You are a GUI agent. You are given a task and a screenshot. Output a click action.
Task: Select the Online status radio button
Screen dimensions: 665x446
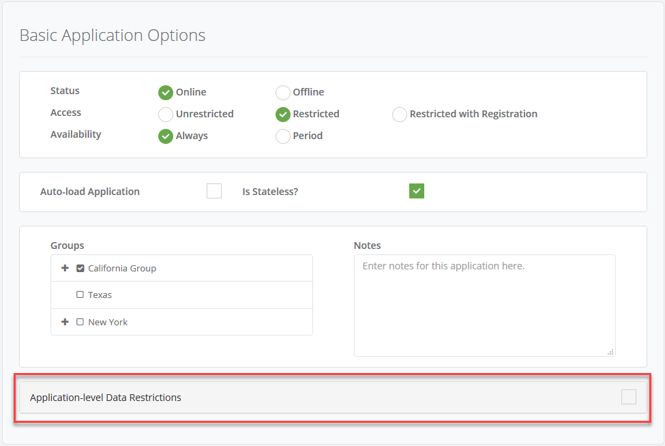pos(165,92)
